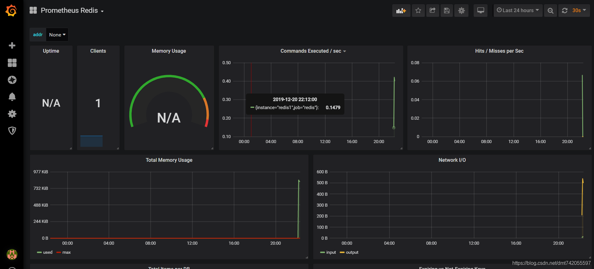Image resolution: width=594 pixels, height=269 pixels.
Task: Click the Hits / Misses per Sec title
Action: 499,51
